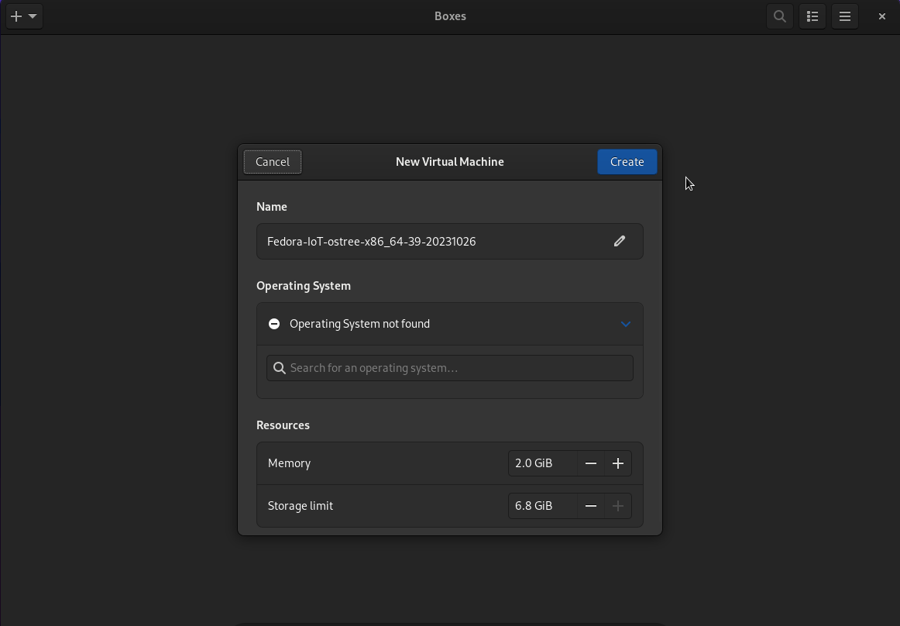This screenshot has width=900, height=626.
Task: Increase Memory with plus button
Action: pyautogui.click(x=617, y=463)
